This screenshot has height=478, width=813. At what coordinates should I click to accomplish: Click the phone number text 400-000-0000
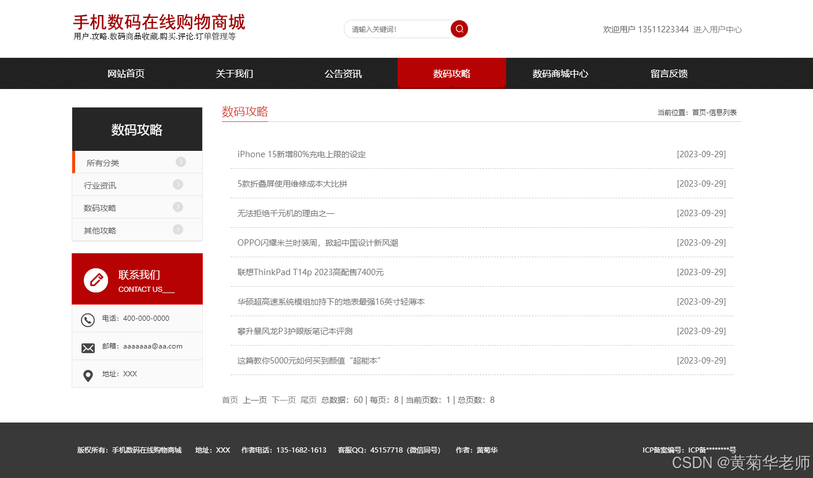tap(146, 318)
